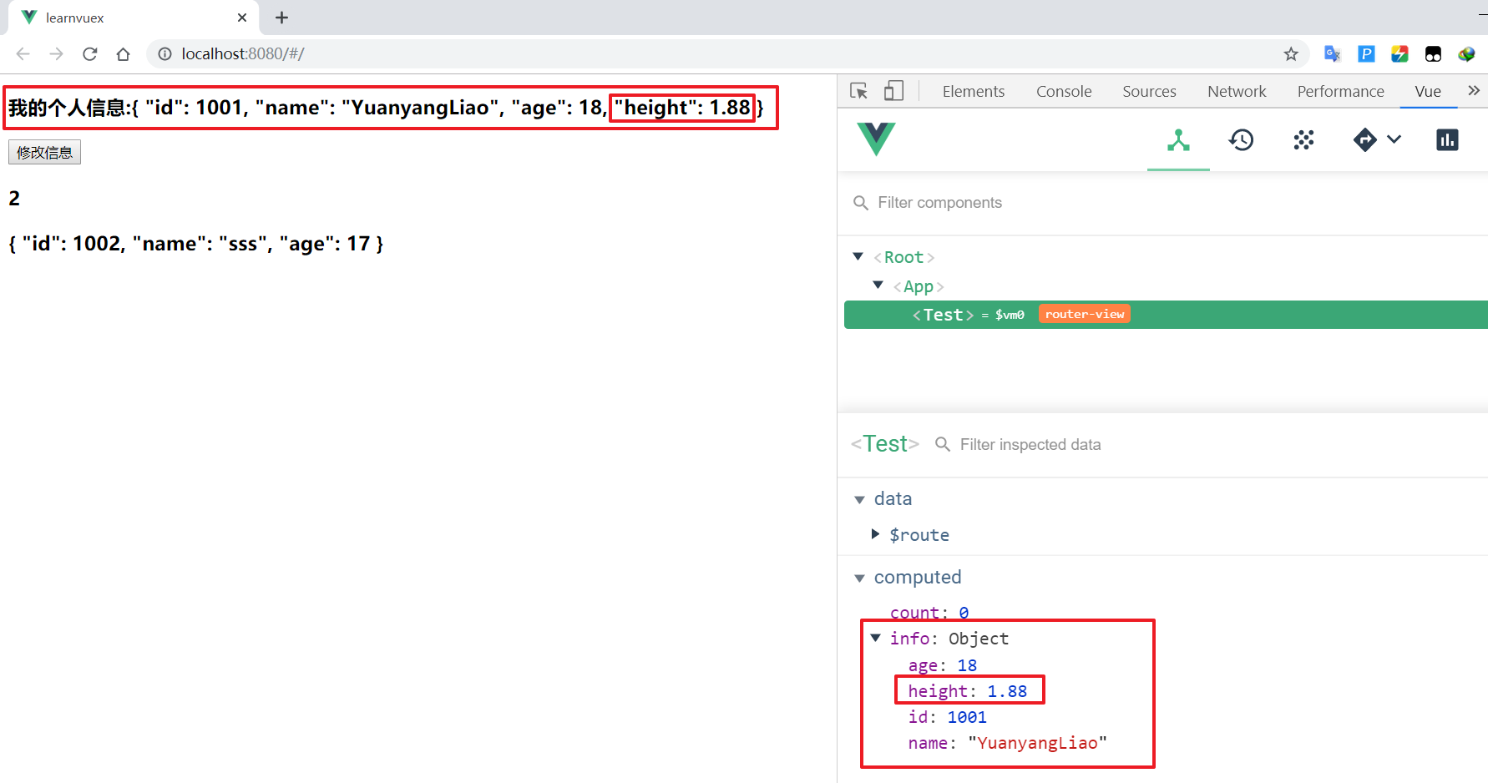Open the Elements panel
The width and height of the screenshot is (1488, 783).
pyautogui.click(x=973, y=92)
